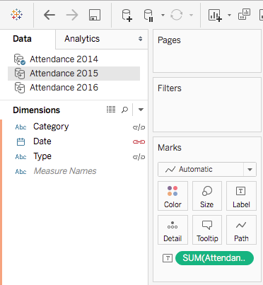Select the Category dimension field

click(51, 127)
